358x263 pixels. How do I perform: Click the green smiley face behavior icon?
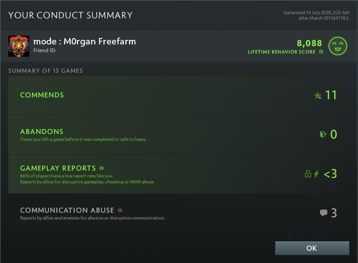coord(338,46)
